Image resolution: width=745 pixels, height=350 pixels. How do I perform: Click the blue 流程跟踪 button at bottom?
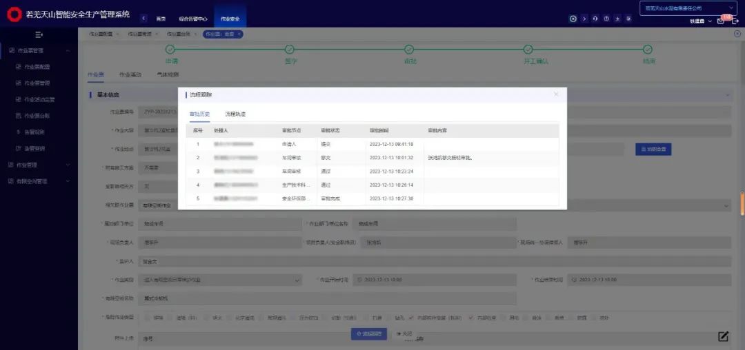pos(368,333)
